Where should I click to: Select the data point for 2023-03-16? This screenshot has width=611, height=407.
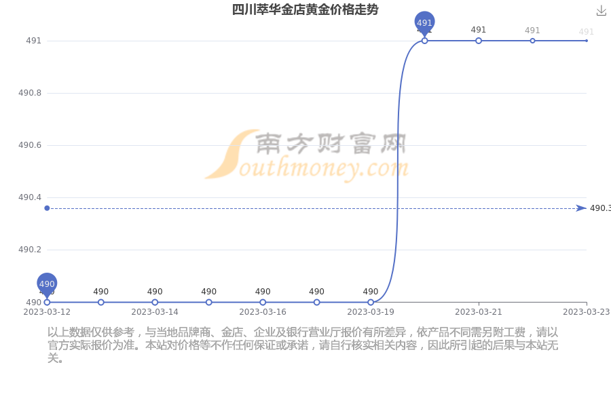pos(263,303)
